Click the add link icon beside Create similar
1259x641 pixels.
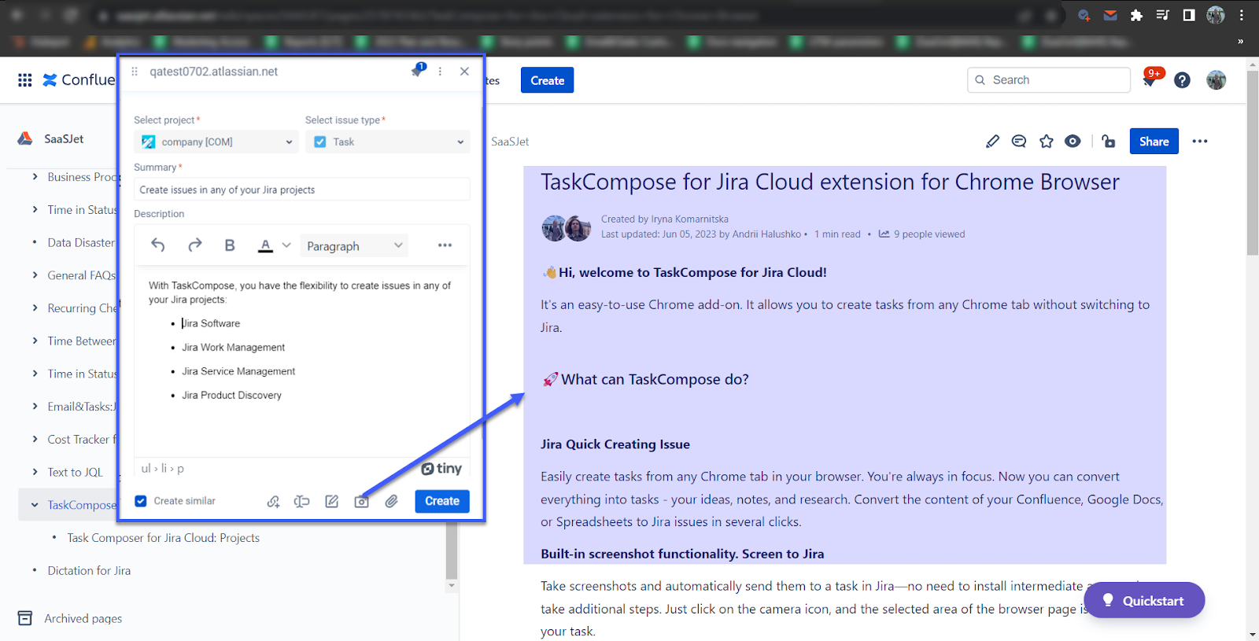point(273,501)
